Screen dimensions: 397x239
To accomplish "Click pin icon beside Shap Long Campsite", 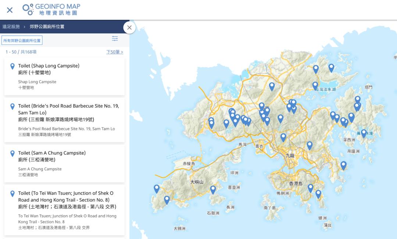I will (x=12, y=66).
